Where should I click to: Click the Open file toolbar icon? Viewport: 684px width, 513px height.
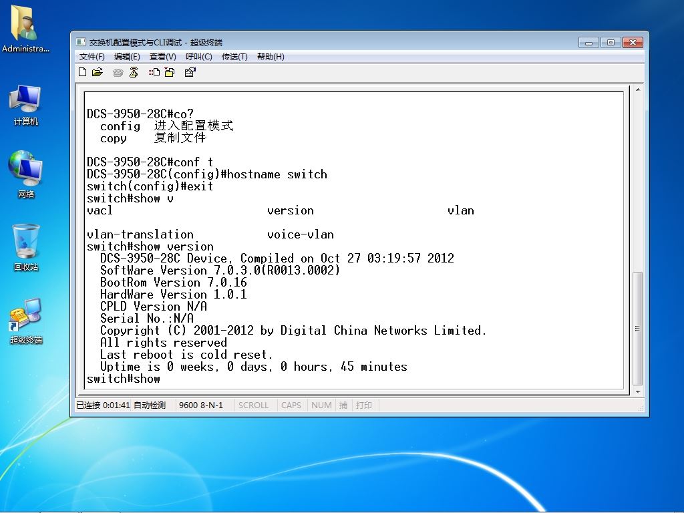coord(98,72)
